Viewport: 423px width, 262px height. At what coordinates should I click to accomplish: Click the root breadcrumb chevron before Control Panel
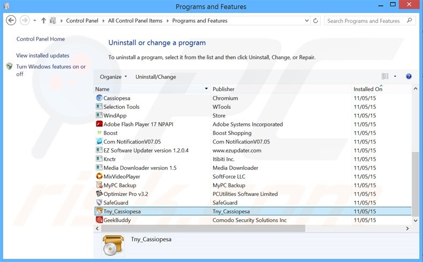[x=62, y=21]
